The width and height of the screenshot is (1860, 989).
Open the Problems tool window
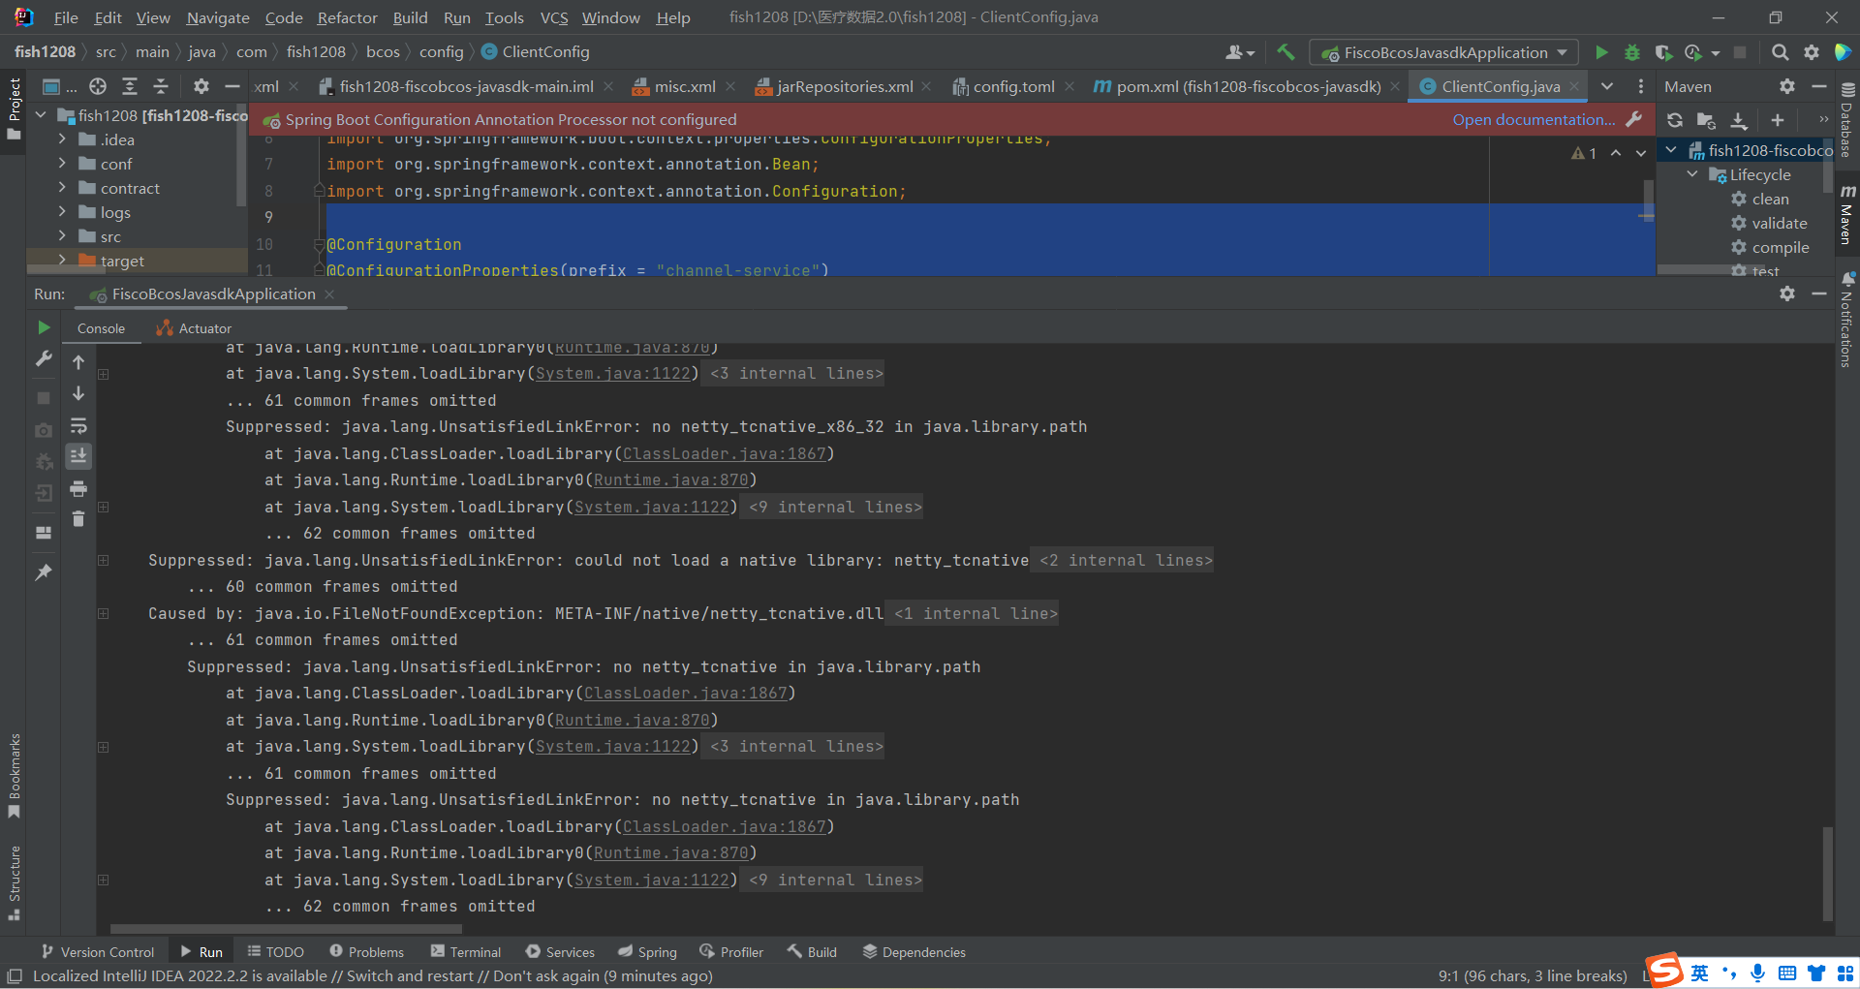click(x=366, y=952)
